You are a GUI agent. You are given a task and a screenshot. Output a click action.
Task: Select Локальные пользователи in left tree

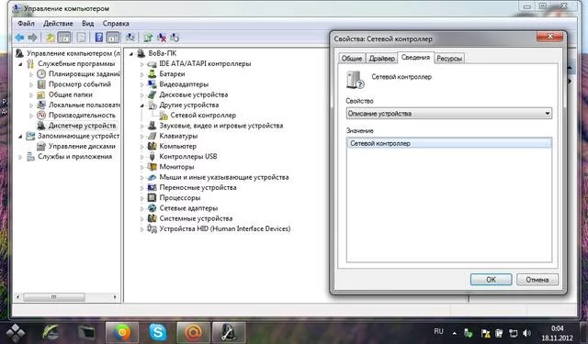click(x=85, y=105)
